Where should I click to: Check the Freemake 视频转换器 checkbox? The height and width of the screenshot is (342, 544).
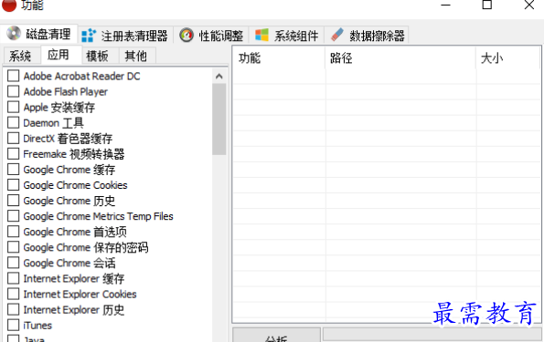point(13,154)
